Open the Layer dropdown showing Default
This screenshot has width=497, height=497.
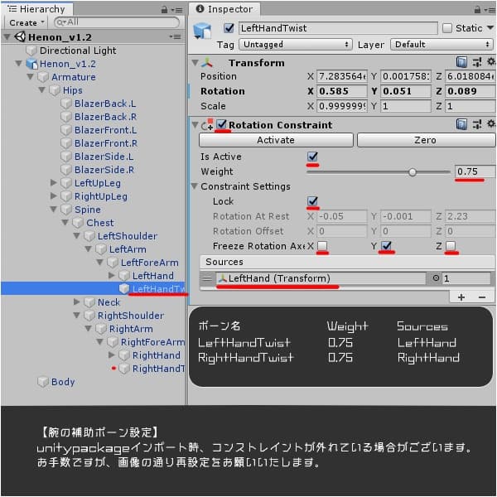coord(442,45)
